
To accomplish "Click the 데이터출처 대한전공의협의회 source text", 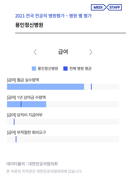I will [x=32, y=164].
